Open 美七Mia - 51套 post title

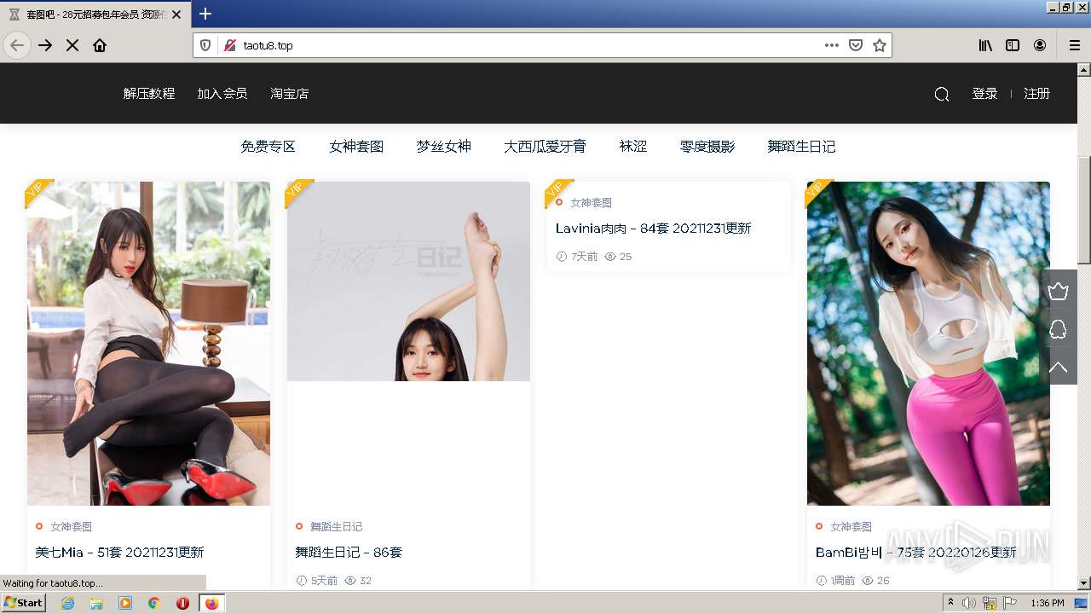tap(120, 553)
